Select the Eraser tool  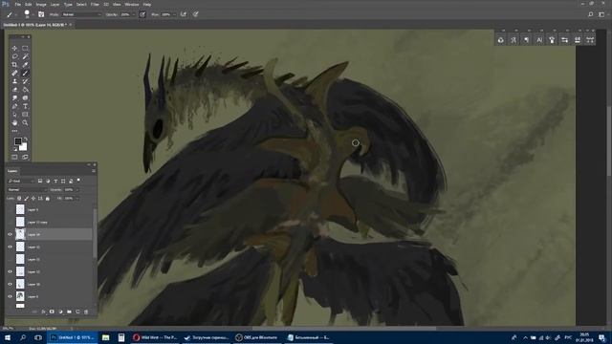click(14, 90)
